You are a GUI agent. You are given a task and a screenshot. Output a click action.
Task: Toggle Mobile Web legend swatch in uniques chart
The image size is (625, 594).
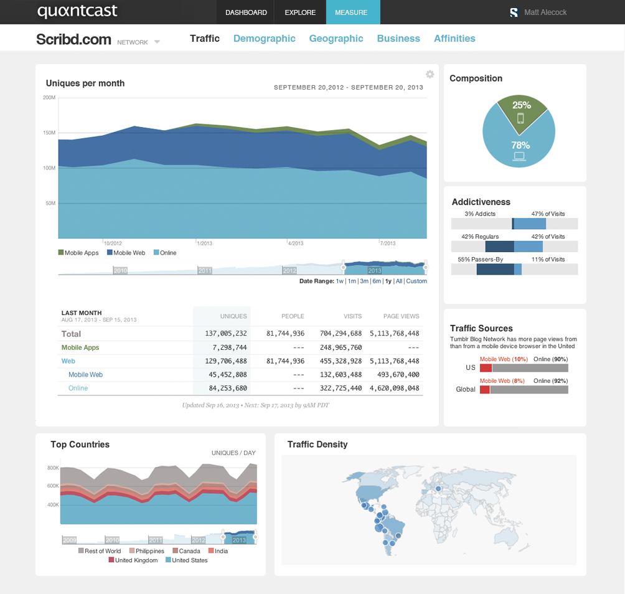110,252
